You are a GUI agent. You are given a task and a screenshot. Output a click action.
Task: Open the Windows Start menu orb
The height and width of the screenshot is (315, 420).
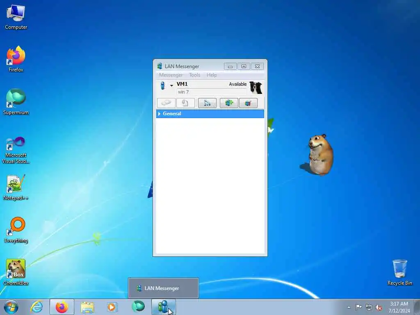pos(11,307)
